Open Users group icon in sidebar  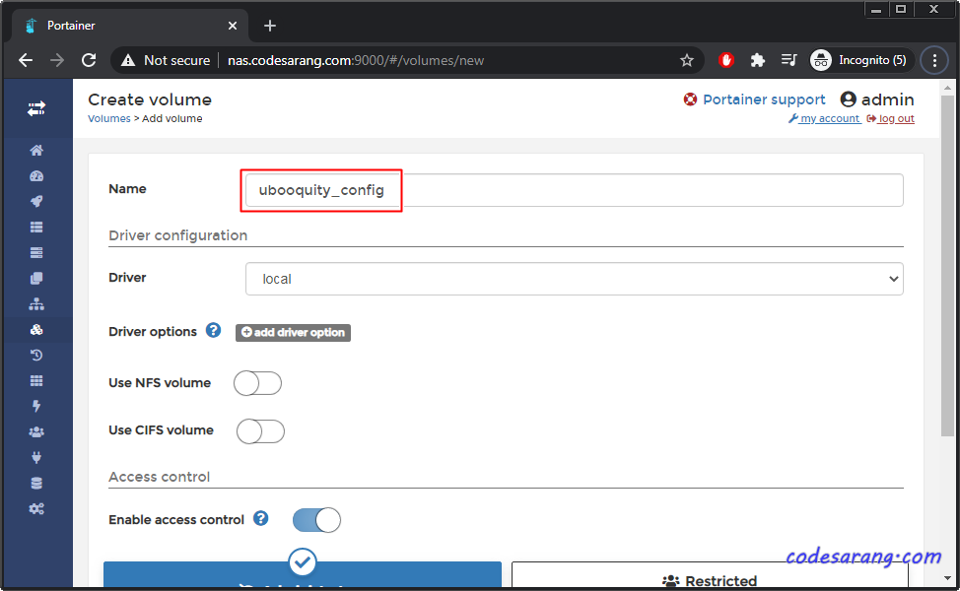36,432
